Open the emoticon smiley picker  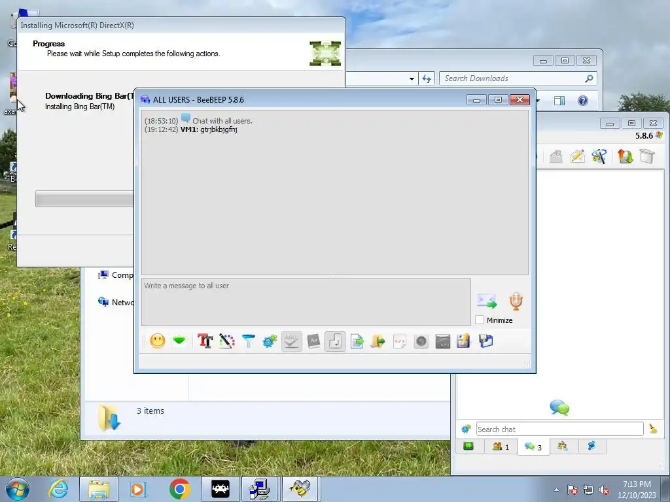pos(158,341)
